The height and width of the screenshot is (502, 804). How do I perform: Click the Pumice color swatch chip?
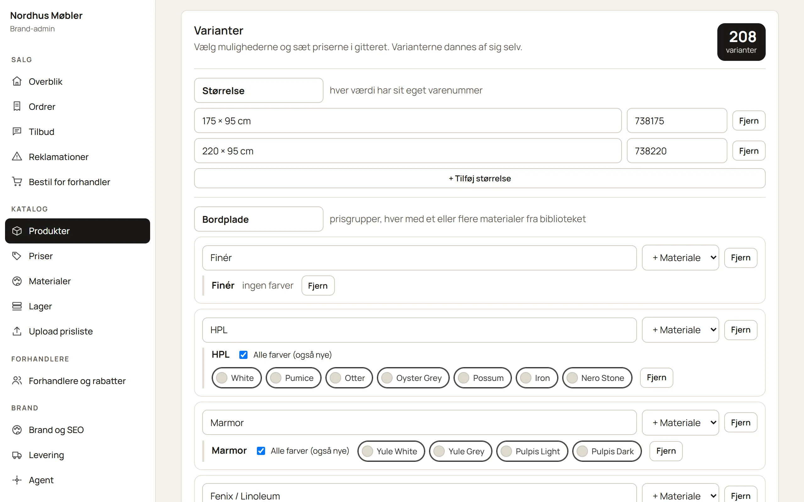293,378
